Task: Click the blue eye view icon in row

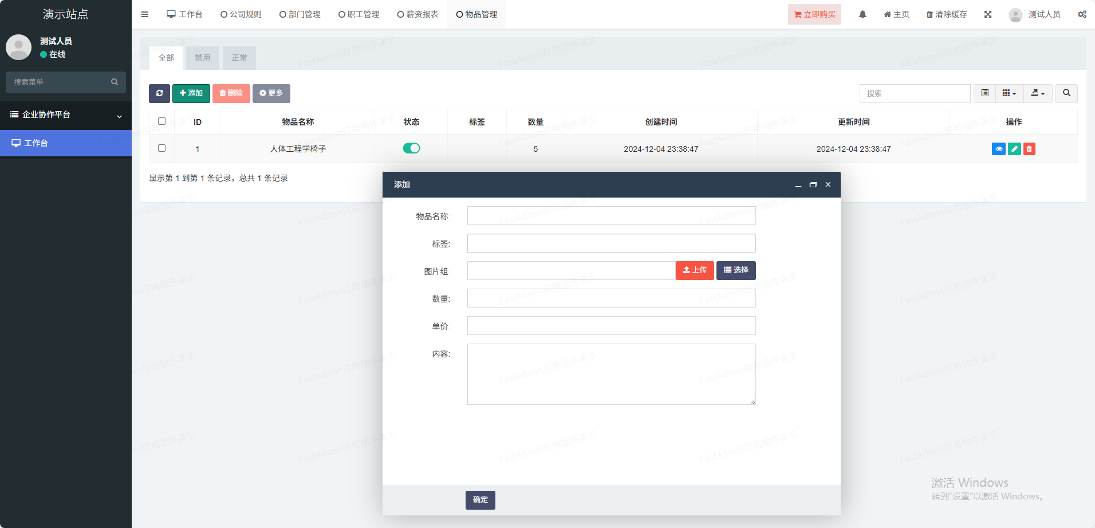Action: pos(998,149)
